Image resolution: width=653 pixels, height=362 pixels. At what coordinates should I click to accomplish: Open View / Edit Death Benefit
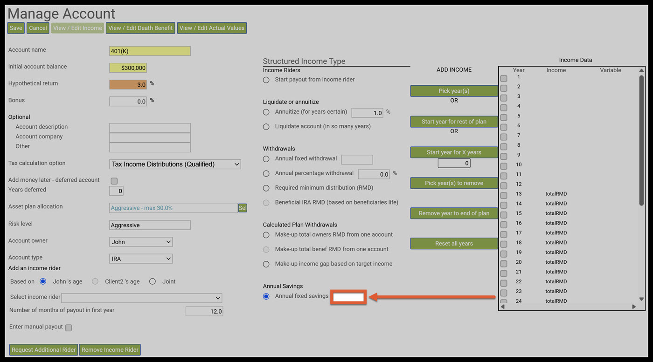(x=140, y=28)
